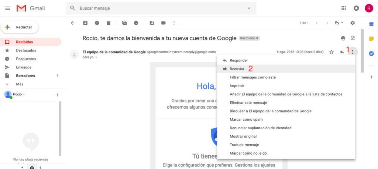Click the Buscar mensaje search field
The width and height of the screenshot is (378, 169).
[161, 8]
